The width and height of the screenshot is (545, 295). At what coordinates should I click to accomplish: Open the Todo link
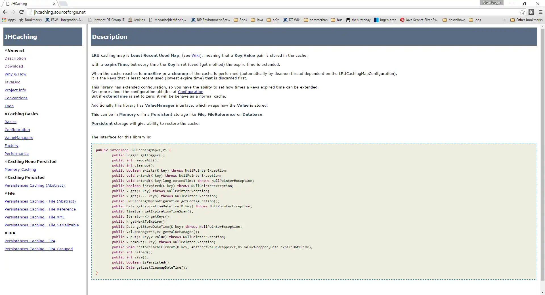click(x=9, y=106)
